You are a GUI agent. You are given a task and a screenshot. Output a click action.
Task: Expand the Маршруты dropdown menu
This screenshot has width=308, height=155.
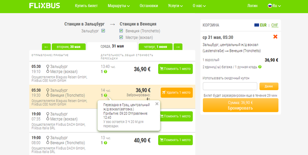point(118,6)
